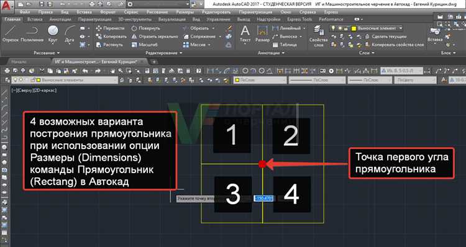Click the Копировать copy tool
This screenshot has width=466, height=247.
111,37
